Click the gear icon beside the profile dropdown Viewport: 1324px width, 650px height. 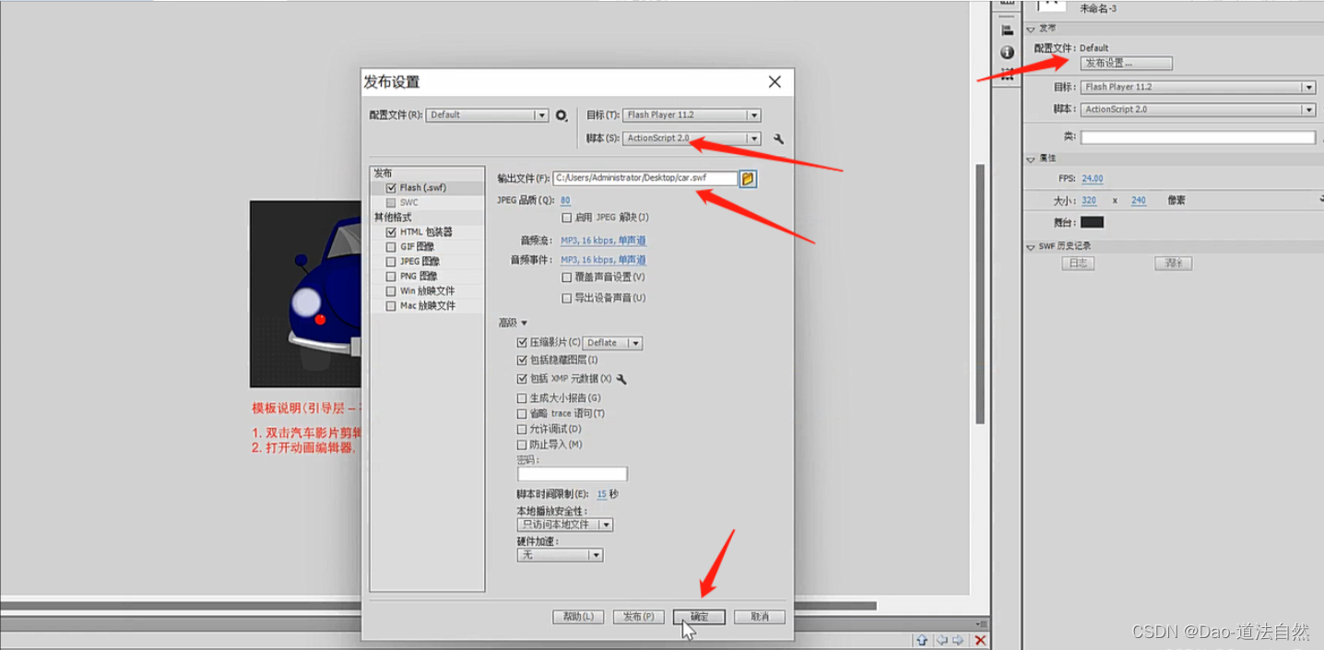(562, 114)
